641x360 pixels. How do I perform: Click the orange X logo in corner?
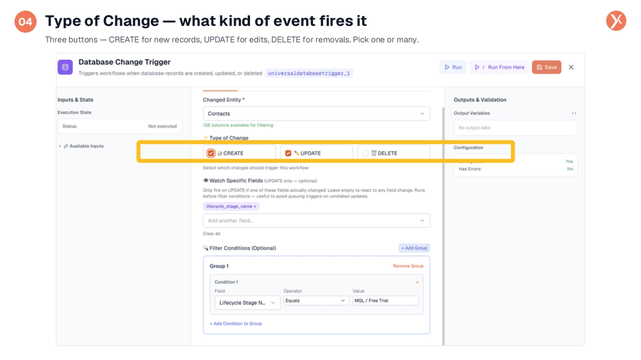tap(616, 21)
